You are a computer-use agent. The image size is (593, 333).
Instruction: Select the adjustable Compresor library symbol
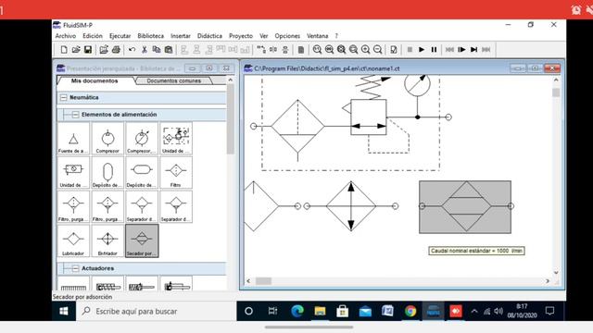[x=142, y=138]
